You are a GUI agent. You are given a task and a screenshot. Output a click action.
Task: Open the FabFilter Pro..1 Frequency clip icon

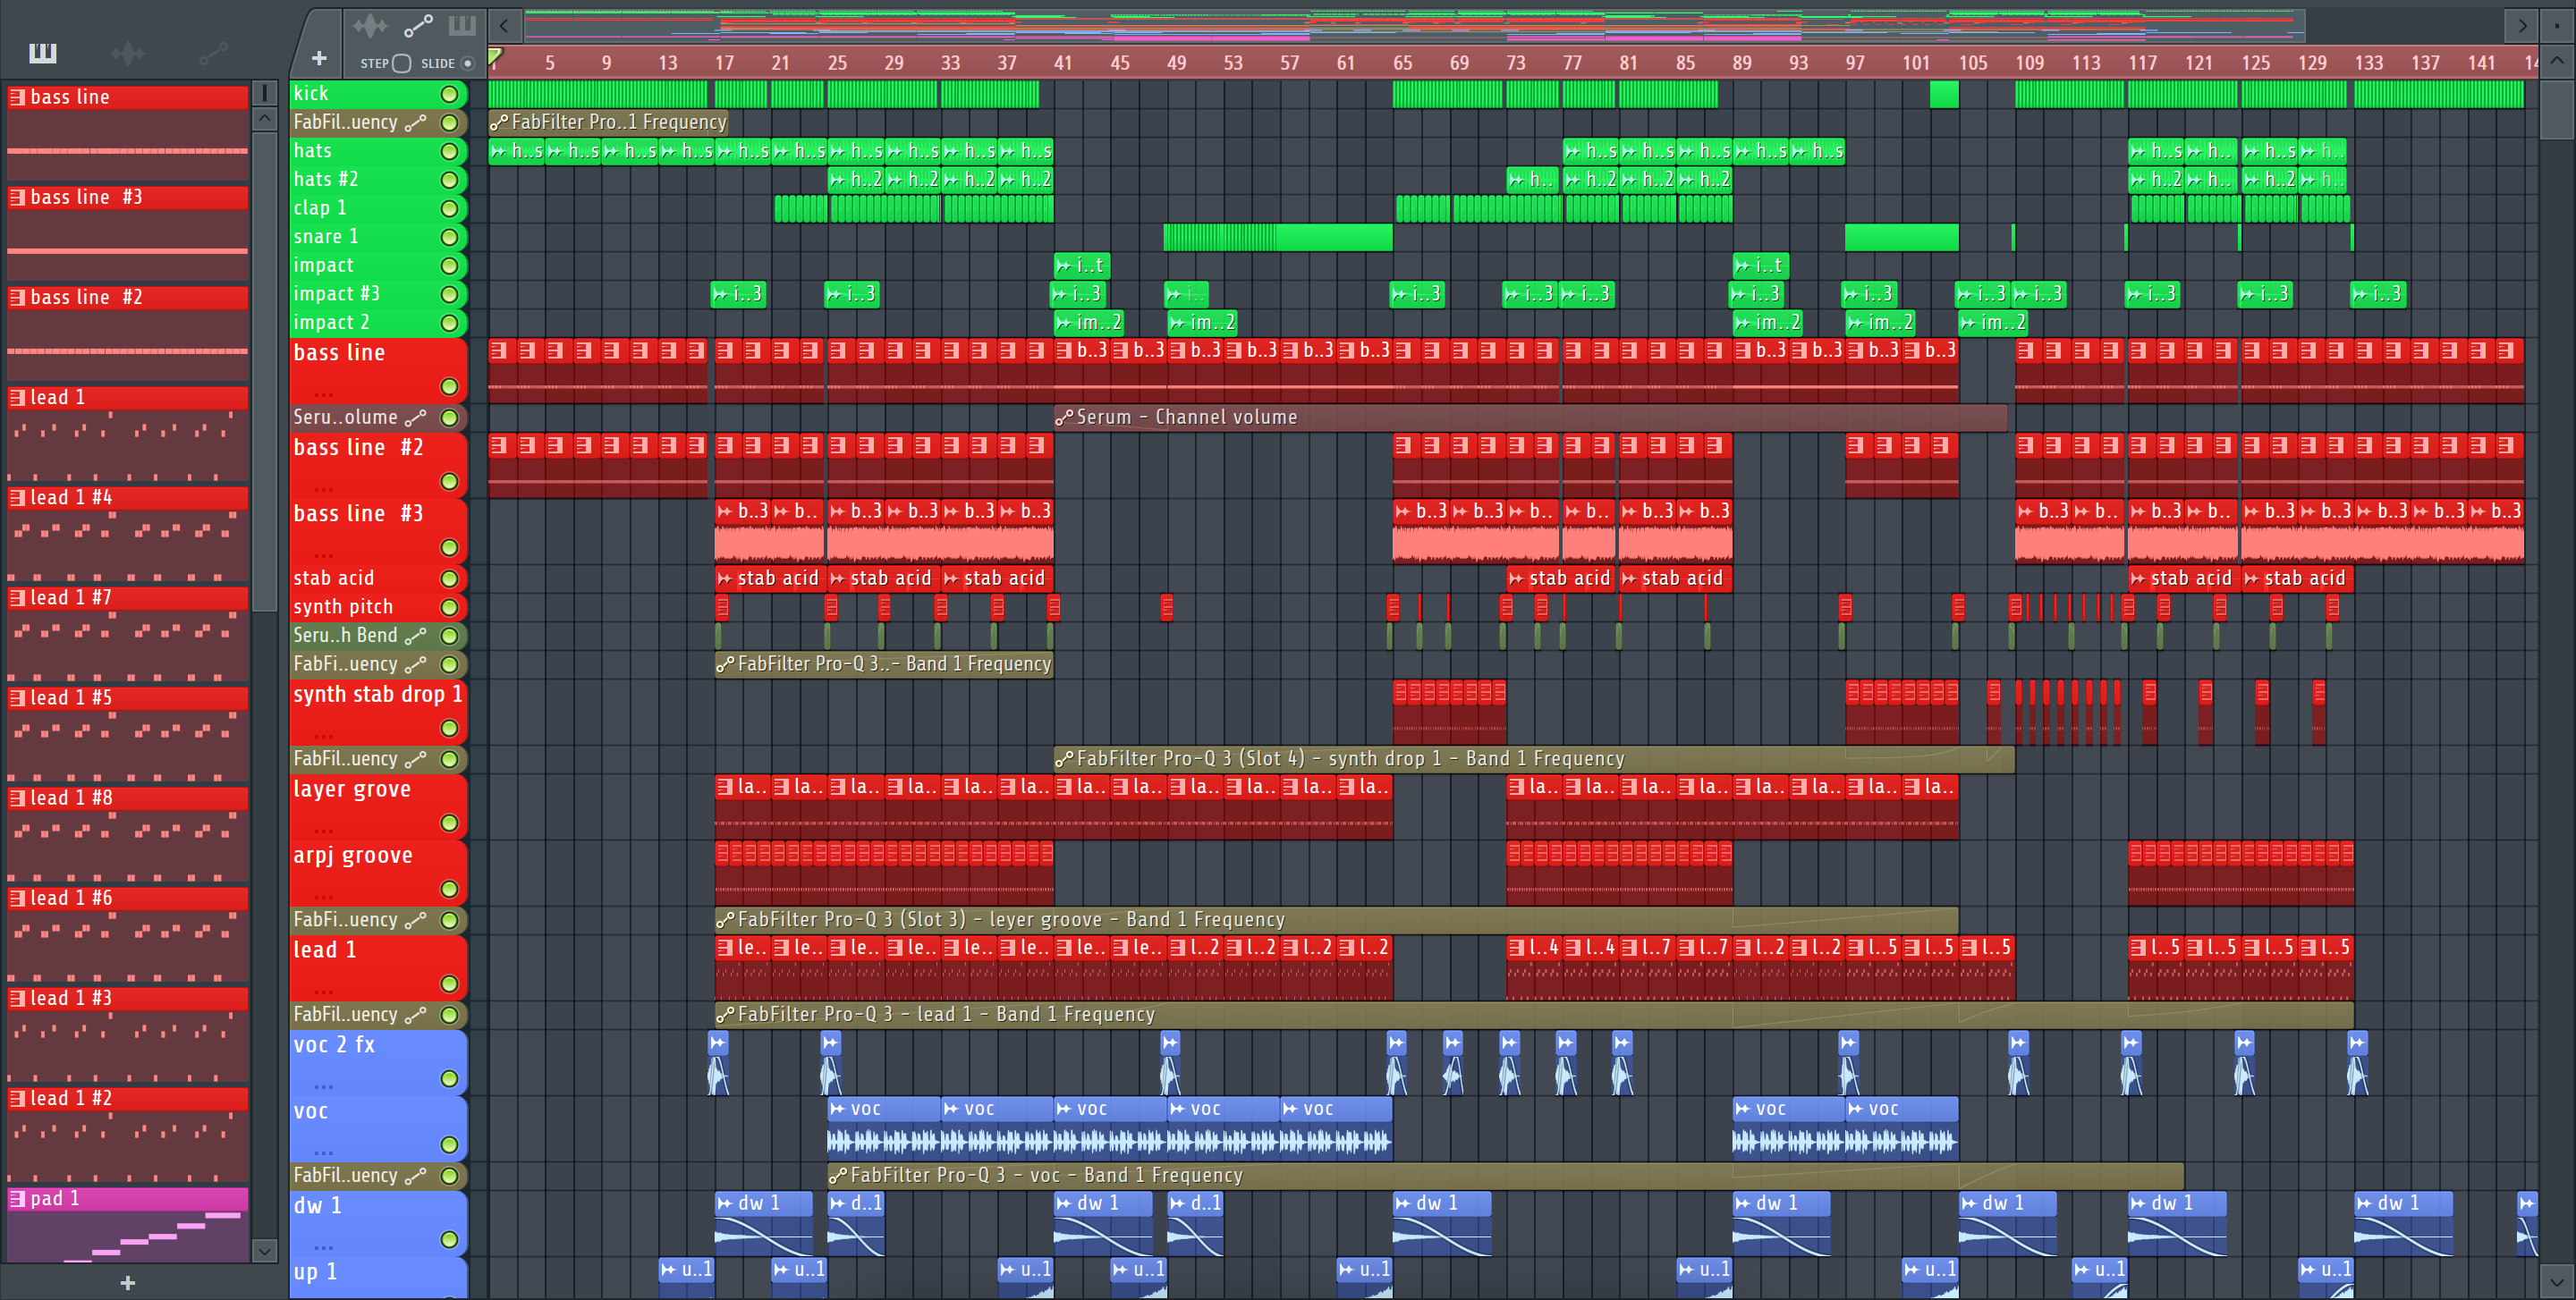499,122
